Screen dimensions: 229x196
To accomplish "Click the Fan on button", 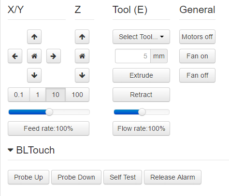I will (x=197, y=56).
